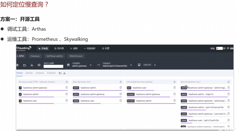Open the 仪表盘 dashboard menu
The image size is (236, 131).
click(43, 48)
